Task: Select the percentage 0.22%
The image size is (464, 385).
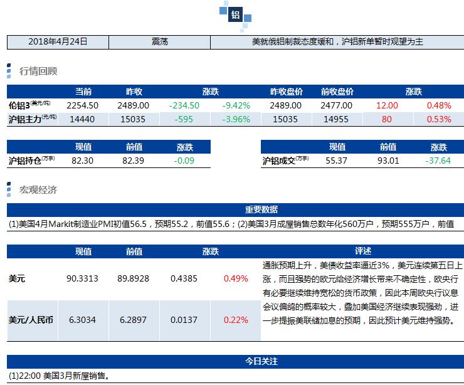Action: [x=236, y=320]
